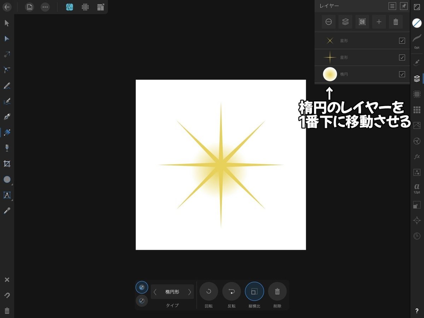Select the Colour Picker eyedropper tool
The height and width of the screenshot is (318, 424).
pyautogui.click(x=7, y=211)
